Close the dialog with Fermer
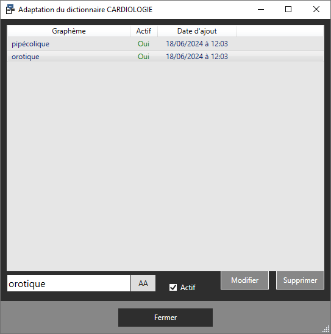Screen dimensions: 331x334 pyautogui.click(x=166, y=318)
